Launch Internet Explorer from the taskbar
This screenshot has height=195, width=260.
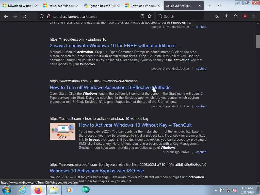[23, 190]
